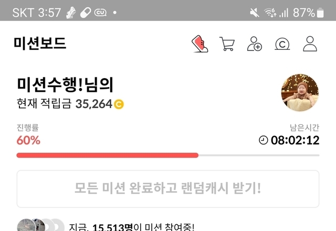
Task: Tap the 미션보드 page title
Action: tap(40, 44)
